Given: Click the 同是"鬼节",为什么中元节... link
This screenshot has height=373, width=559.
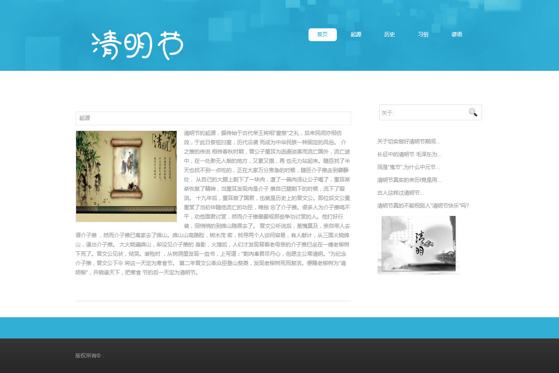Looking at the screenshot, I should tap(409, 167).
